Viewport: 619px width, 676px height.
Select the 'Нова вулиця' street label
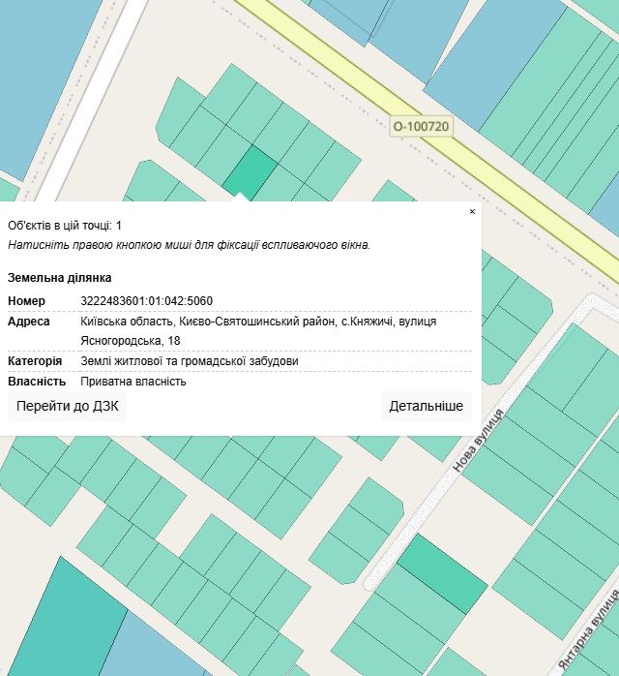[x=480, y=441]
